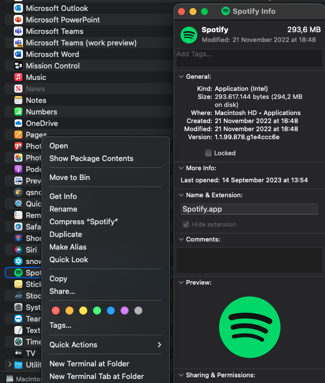Select the Microsoft PowerPoint app icon
Image resolution: width=325 pixels, height=383 pixels.
coord(18,20)
